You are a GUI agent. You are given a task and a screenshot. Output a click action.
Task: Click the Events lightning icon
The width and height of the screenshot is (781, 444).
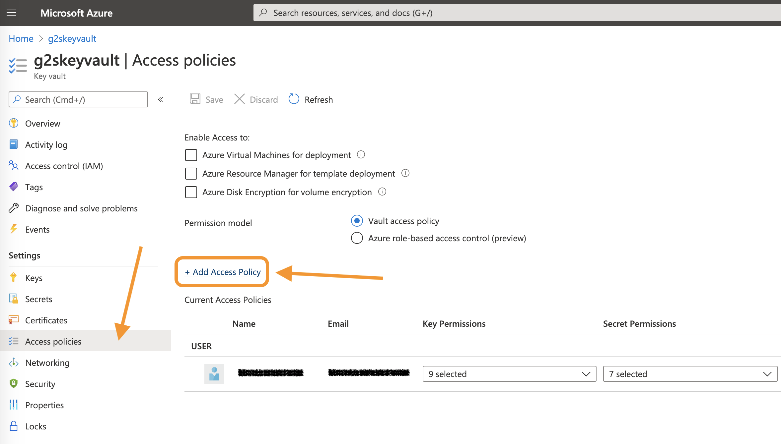(x=14, y=229)
